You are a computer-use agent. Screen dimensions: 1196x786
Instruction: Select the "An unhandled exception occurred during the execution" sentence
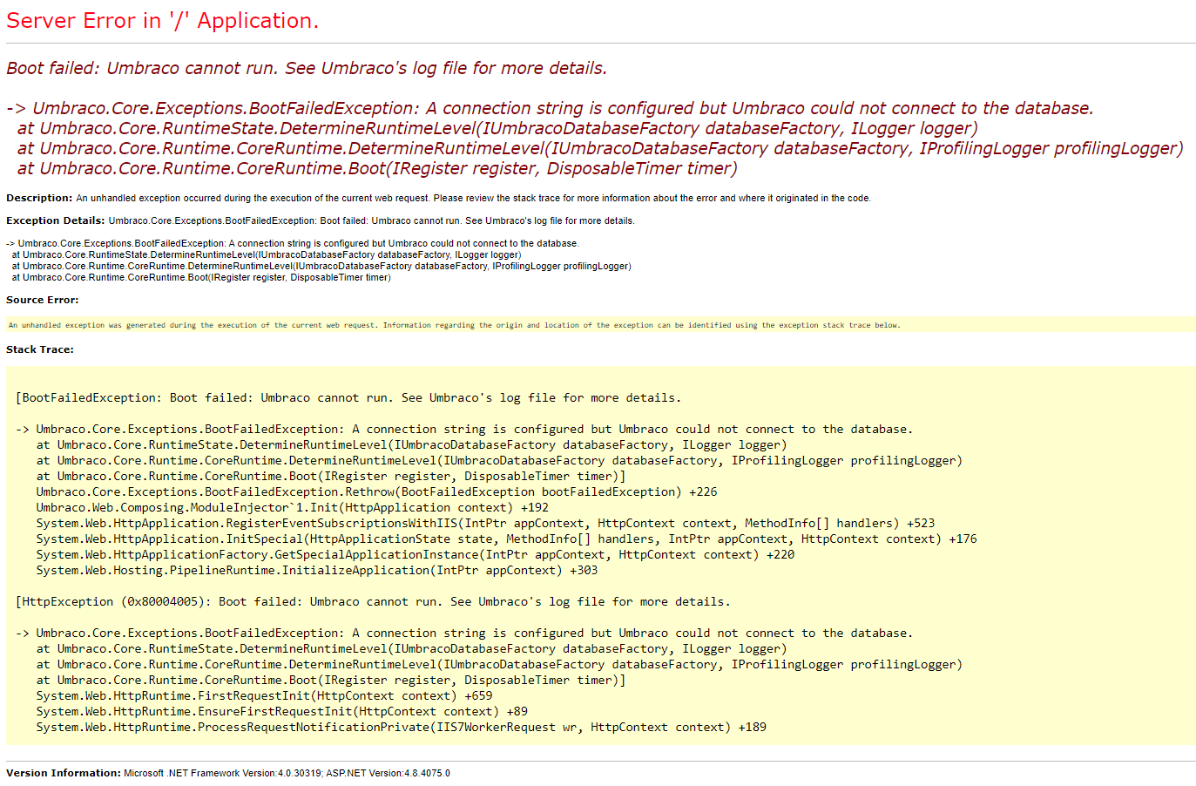[473, 198]
